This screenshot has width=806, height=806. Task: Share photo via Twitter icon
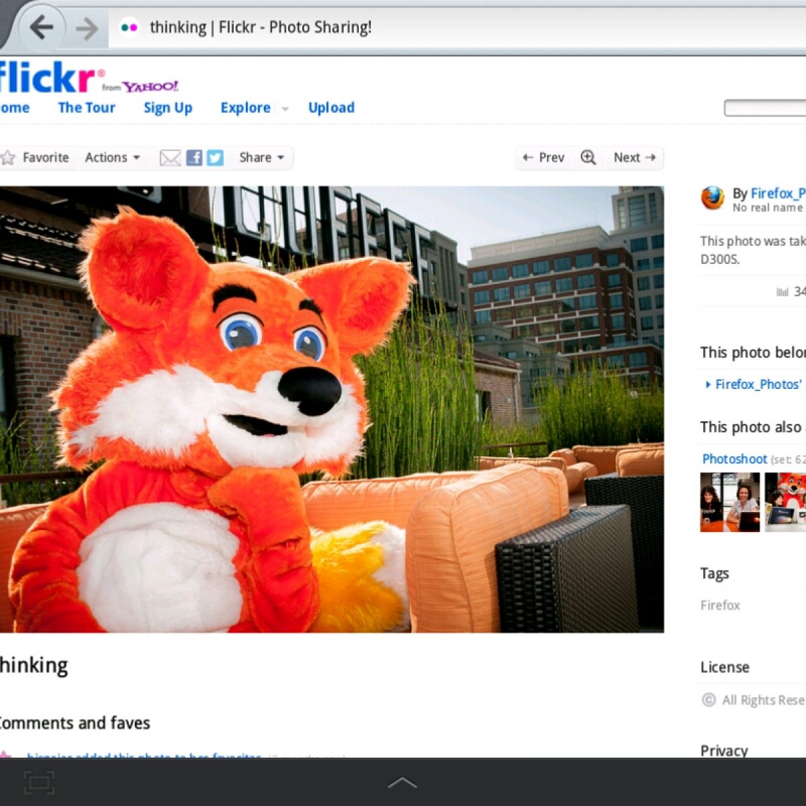pos(215,158)
